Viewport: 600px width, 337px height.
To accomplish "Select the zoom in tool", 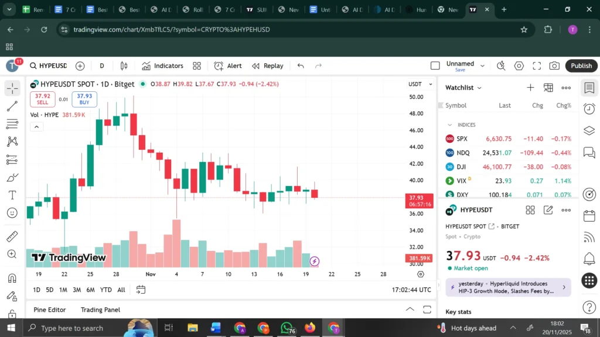I will point(12,254).
